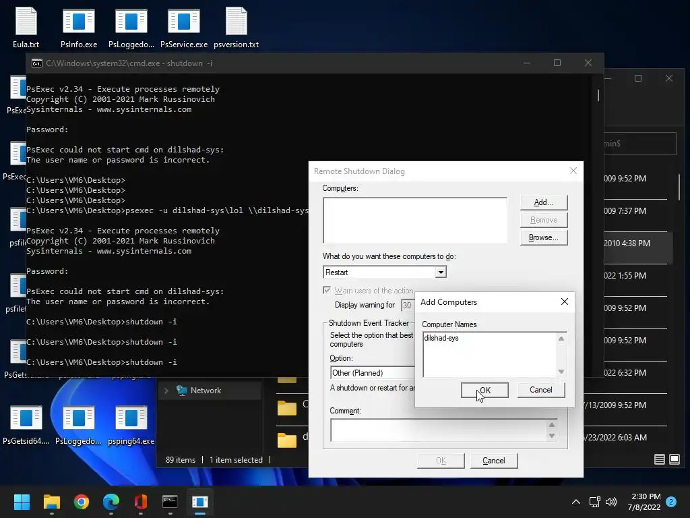Launch Microsoft Edge from taskbar
This screenshot has height=518, width=690.
click(111, 502)
